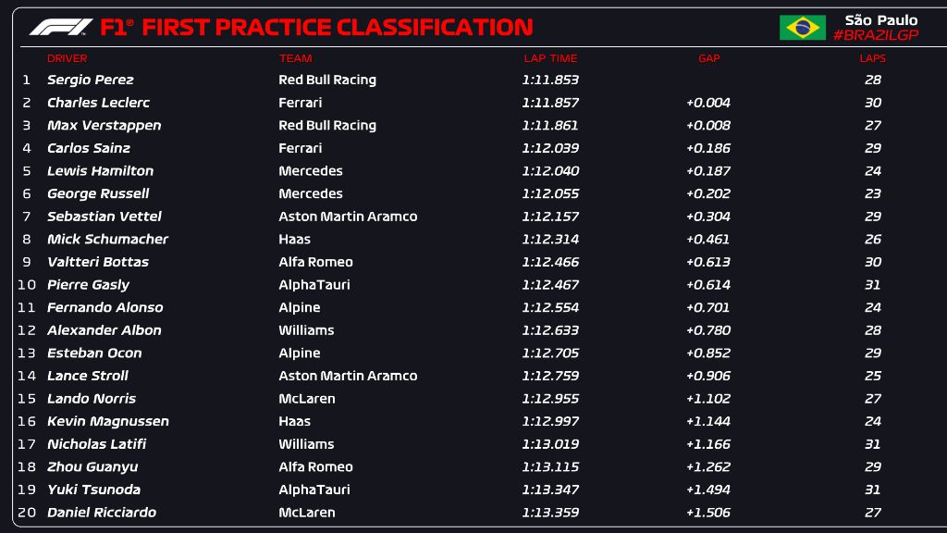
Task: Click Lando Norris's McLaren team name
Action: pyautogui.click(x=307, y=399)
